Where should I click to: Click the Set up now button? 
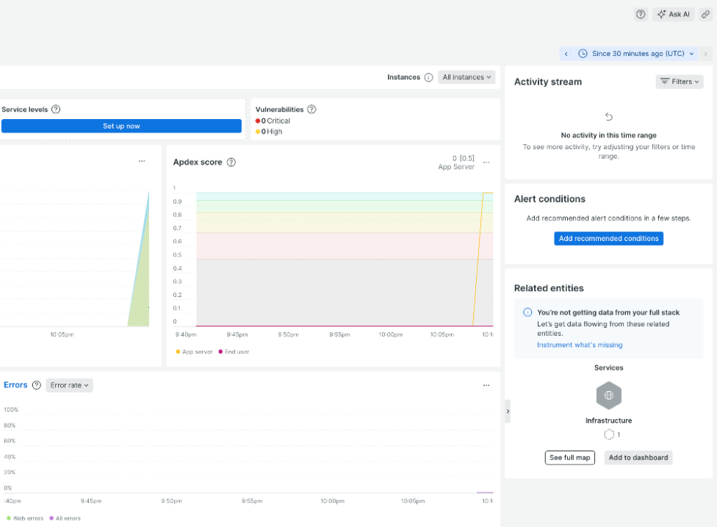(x=121, y=126)
